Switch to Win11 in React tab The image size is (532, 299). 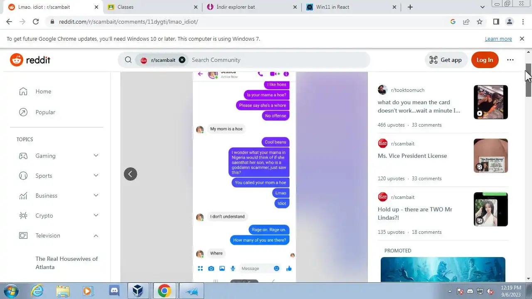click(x=352, y=7)
